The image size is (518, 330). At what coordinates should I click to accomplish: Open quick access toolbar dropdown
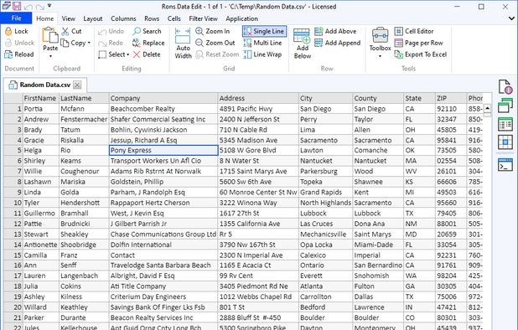pos(49,6)
